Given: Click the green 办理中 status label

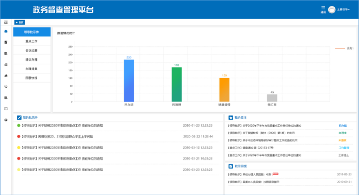Looking at the screenshot, I should (343, 133).
